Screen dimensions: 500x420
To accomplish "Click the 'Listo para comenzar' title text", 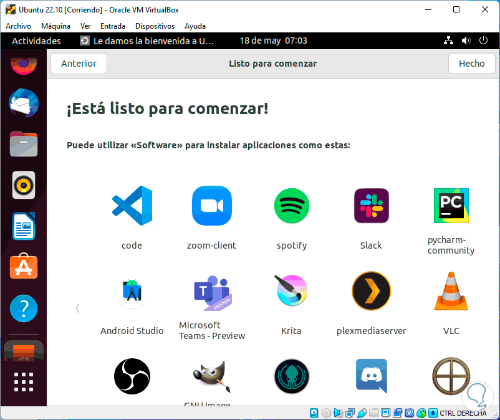I will coord(272,64).
